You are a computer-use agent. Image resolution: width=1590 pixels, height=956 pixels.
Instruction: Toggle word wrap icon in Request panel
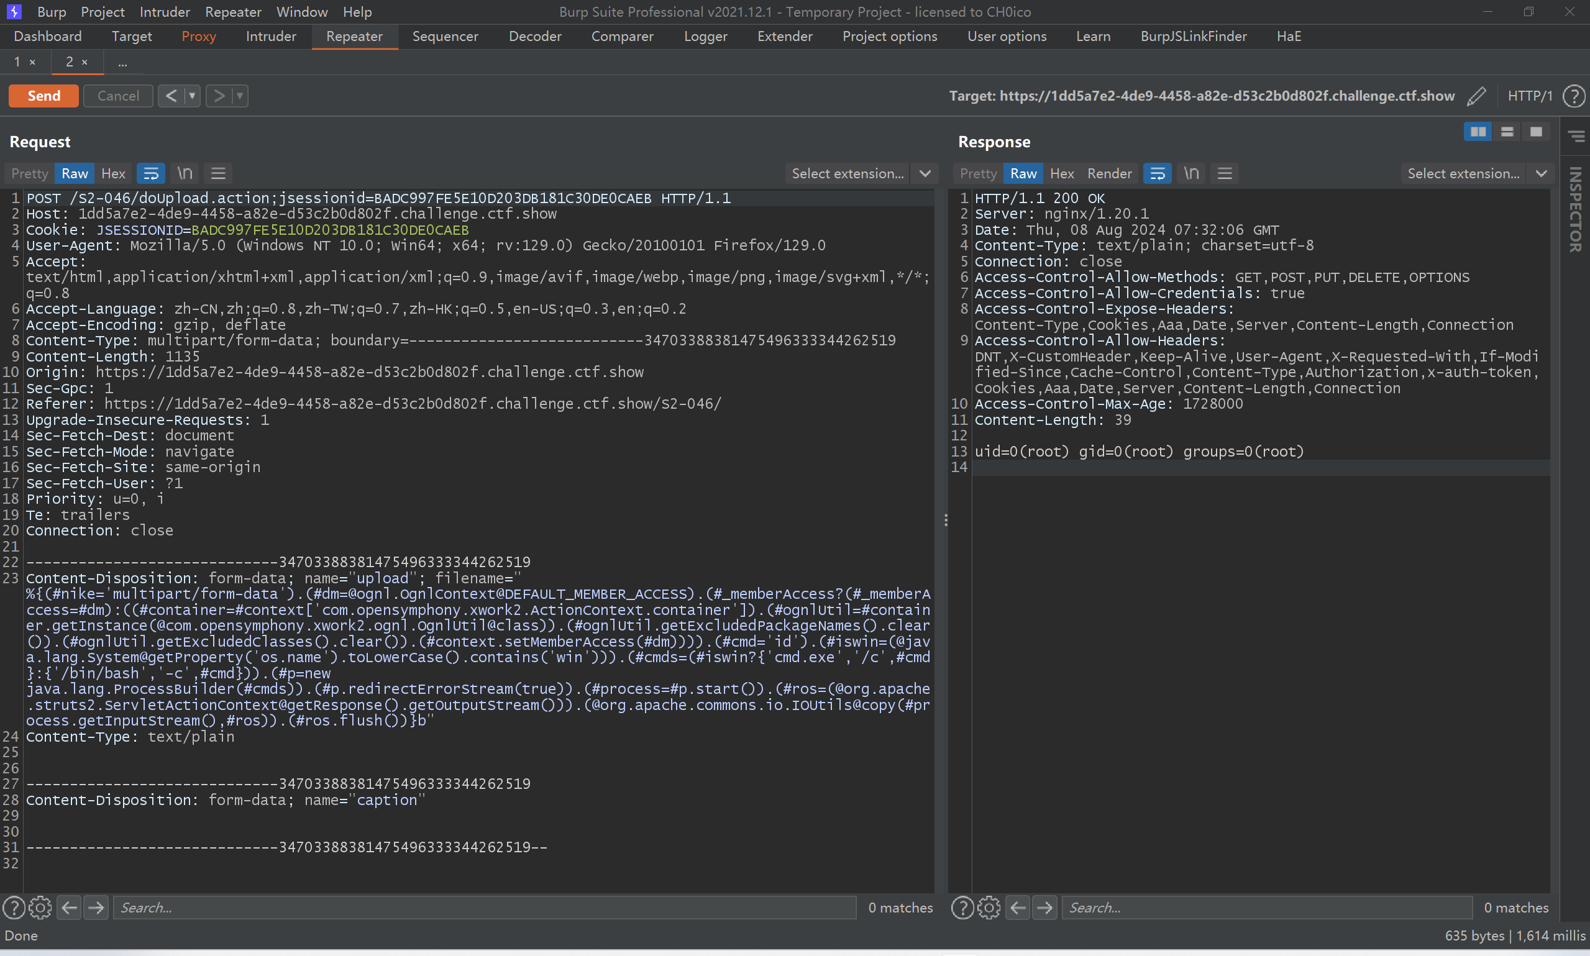[151, 173]
